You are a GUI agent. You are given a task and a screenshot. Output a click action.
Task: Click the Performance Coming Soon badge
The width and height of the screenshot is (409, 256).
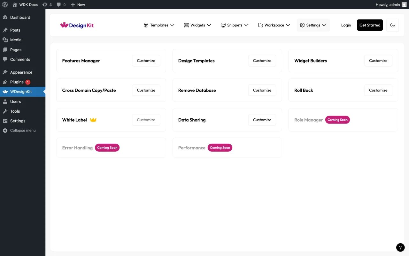click(220, 148)
